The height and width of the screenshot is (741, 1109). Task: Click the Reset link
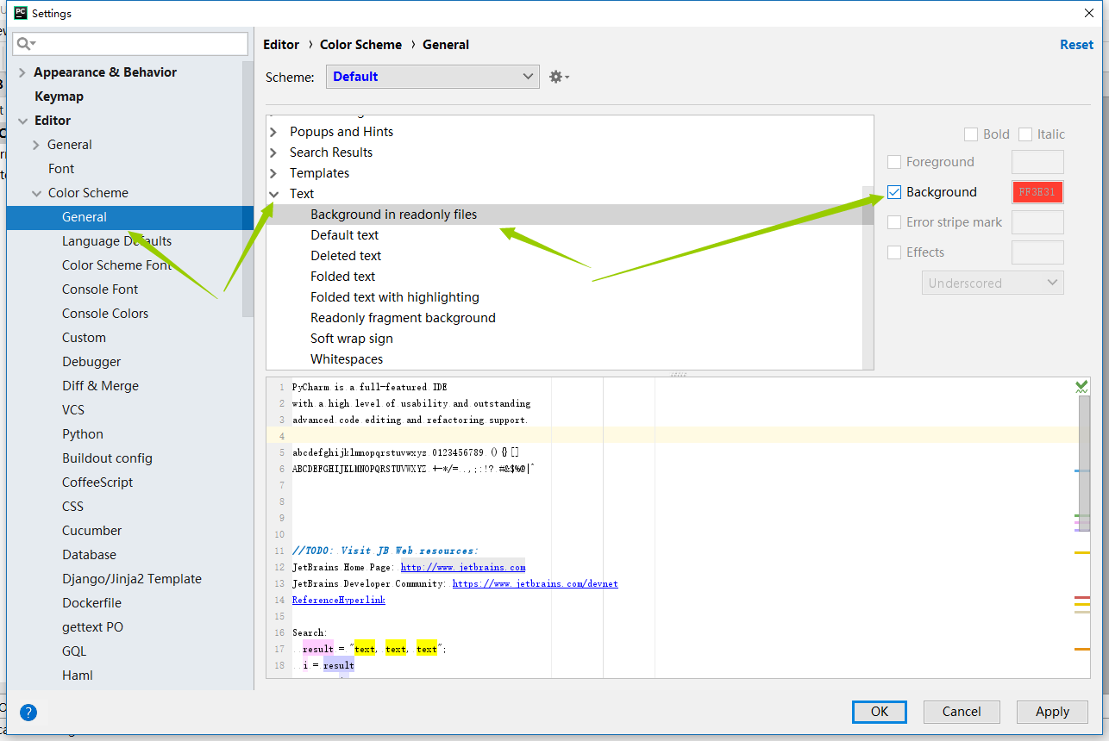(1076, 45)
